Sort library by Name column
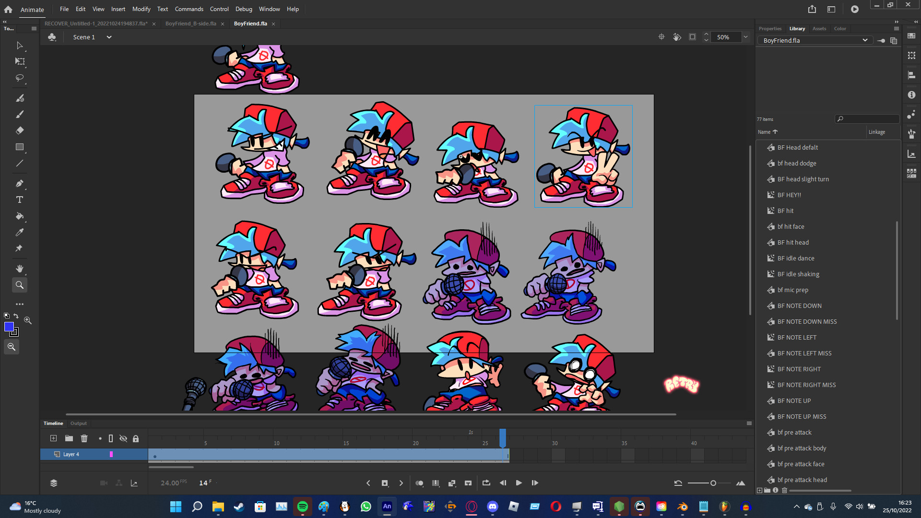Screen dimensions: 921x518 [x=767, y=132]
